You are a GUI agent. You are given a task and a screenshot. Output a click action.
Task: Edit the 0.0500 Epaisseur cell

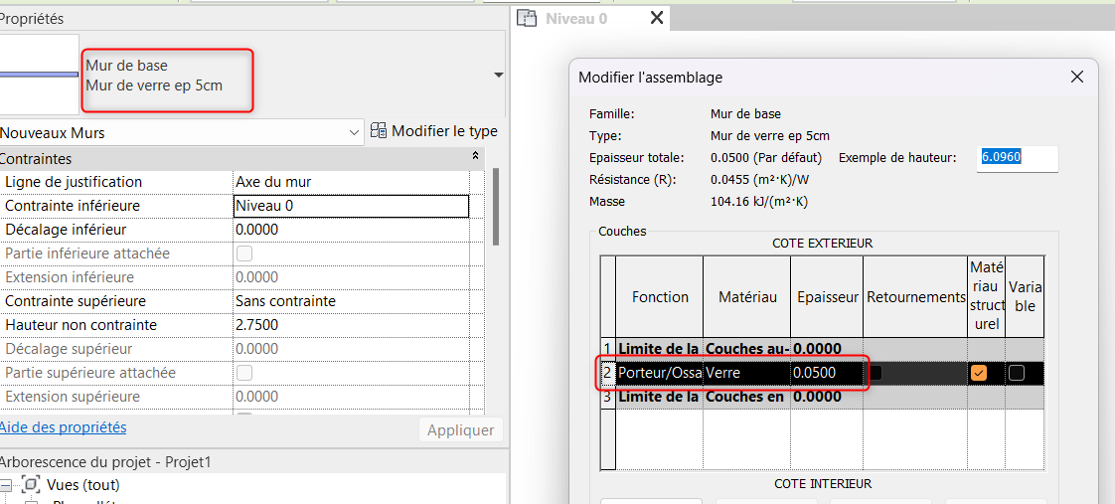(x=827, y=373)
